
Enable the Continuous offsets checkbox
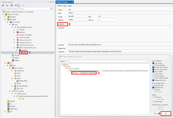(153, 97)
